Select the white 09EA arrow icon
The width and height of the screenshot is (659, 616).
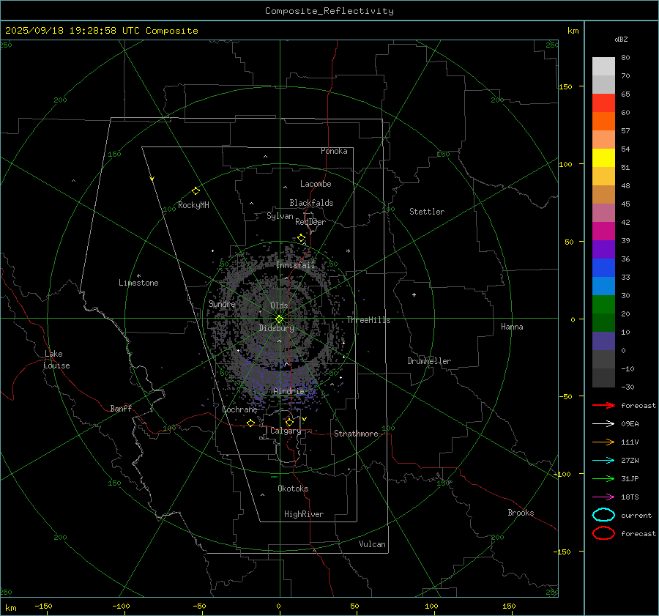point(603,423)
